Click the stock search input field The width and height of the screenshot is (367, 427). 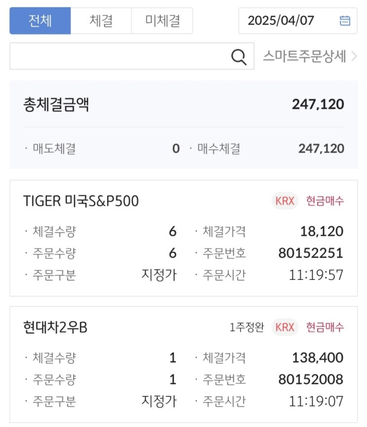119,56
